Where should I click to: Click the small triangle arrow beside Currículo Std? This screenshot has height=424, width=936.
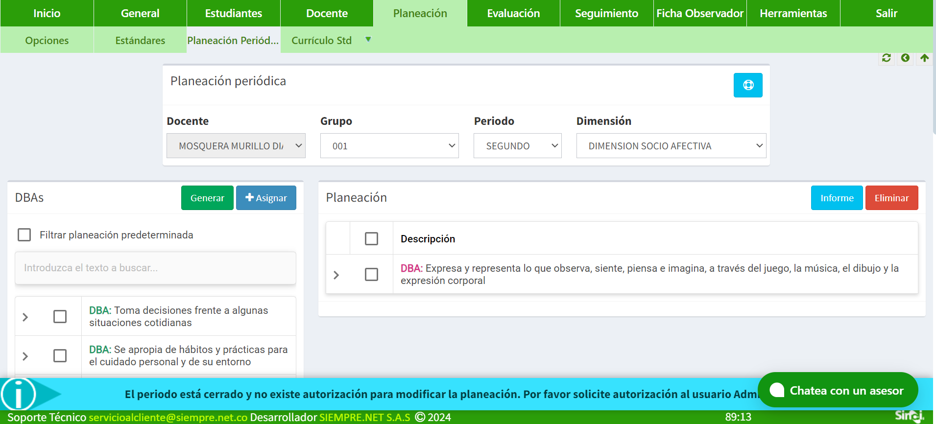[x=368, y=40]
